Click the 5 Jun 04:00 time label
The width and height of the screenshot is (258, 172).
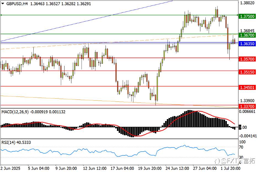coord(39,168)
